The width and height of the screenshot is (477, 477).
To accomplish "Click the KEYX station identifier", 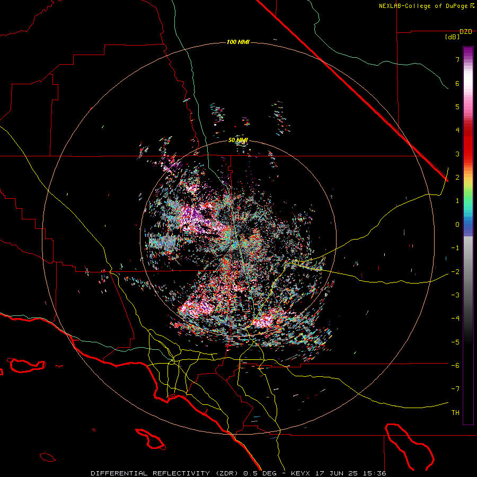I will pos(301,473).
